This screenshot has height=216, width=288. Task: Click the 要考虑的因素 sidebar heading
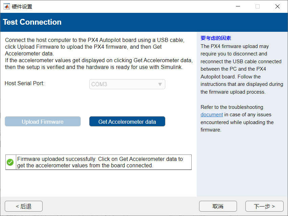[216, 38]
